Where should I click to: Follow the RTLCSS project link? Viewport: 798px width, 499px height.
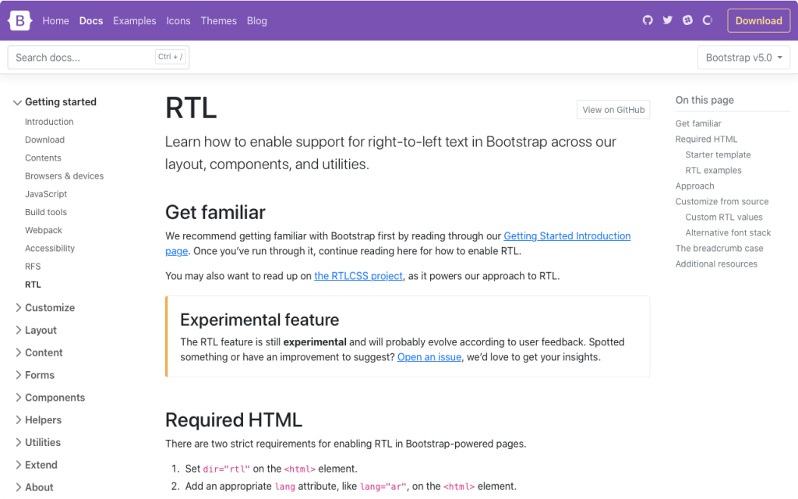click(x=358, y=276)
